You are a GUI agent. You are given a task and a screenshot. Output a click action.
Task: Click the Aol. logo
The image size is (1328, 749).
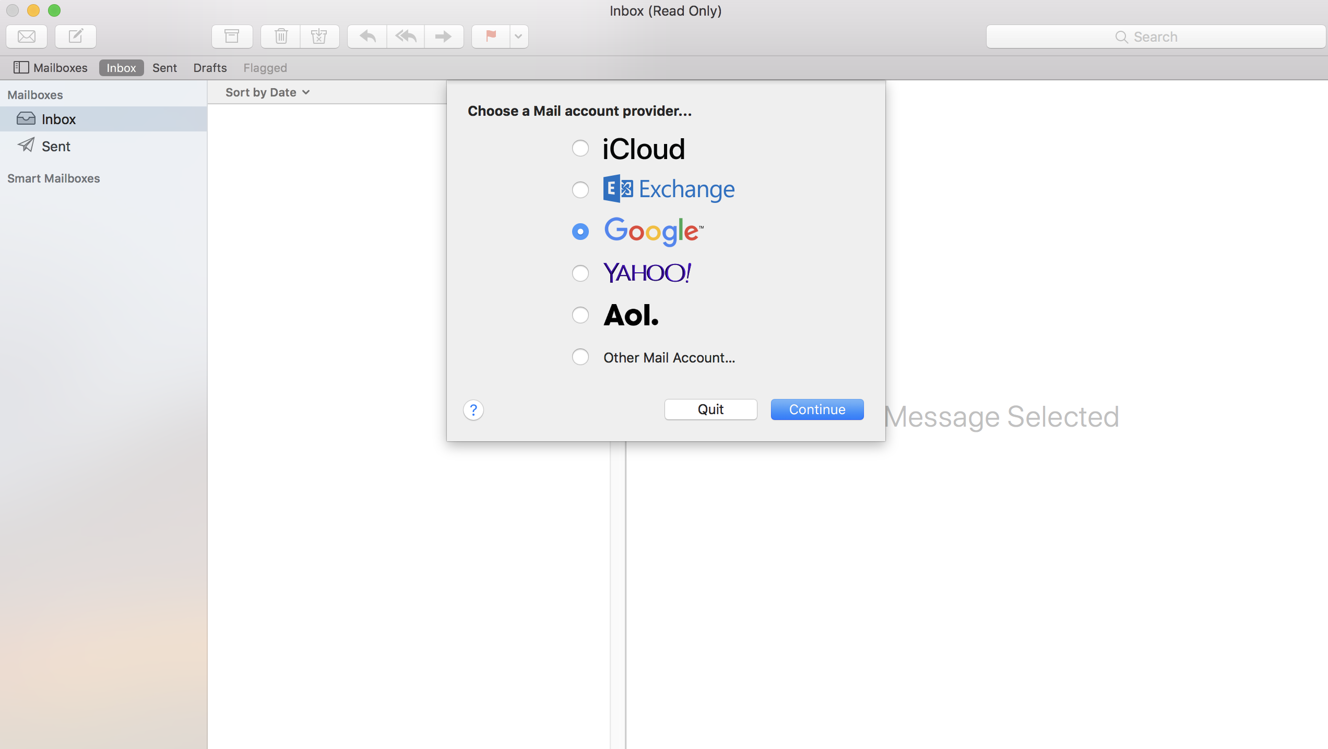pos(631,315)
